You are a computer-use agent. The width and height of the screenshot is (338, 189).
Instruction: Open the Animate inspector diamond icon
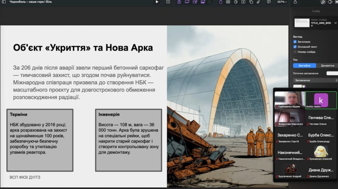(330, 2)
